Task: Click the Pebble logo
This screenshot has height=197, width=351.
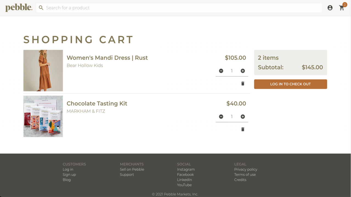Action: [x=19, y=8]
